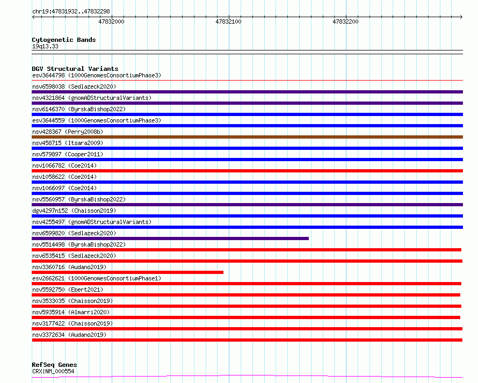Click the 19q13.33 cytogenetic band label
The width and height of the screenshot is (478, 383).
(x=45, y=46)
